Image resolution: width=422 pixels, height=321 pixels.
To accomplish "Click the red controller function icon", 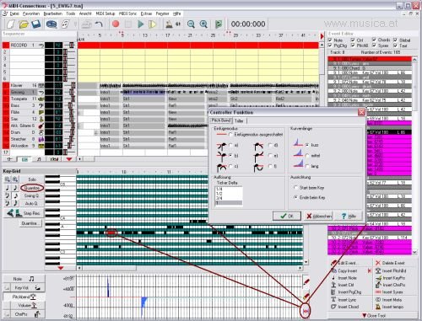I will 306,311.
